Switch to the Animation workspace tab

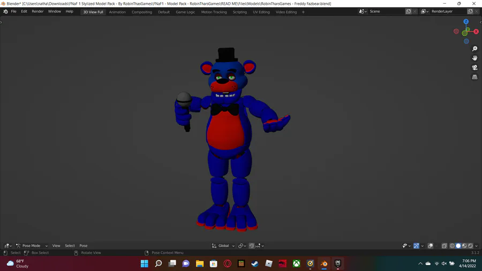[x=117, y=12]
